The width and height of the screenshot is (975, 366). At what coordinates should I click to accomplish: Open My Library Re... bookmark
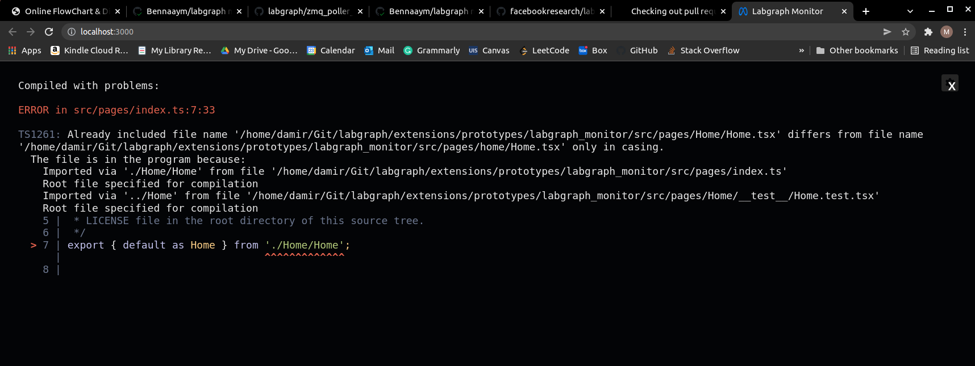174,51
